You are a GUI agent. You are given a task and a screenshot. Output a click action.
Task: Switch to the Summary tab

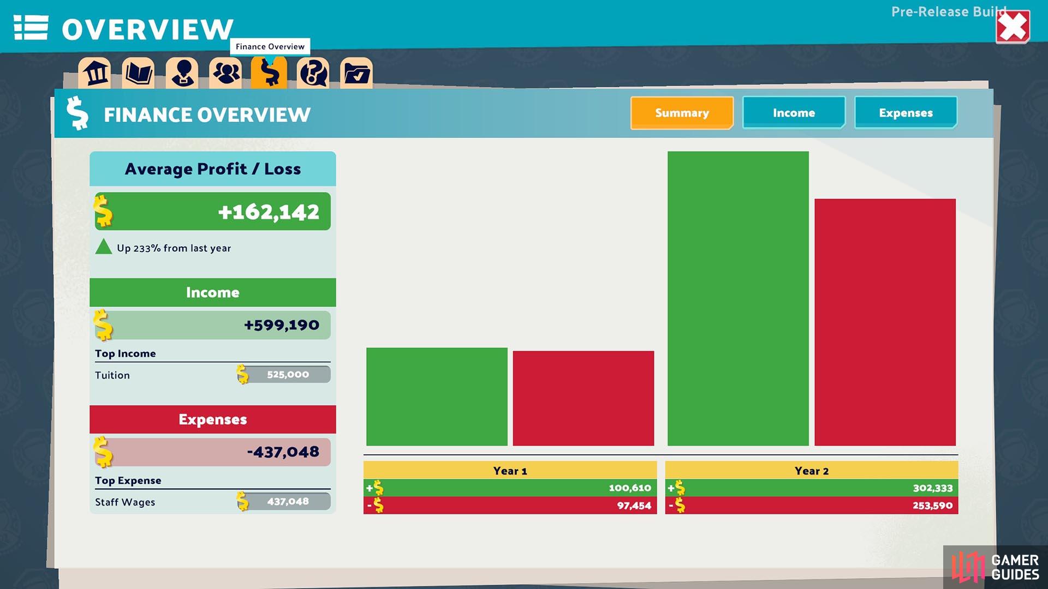tap(682, 113)
